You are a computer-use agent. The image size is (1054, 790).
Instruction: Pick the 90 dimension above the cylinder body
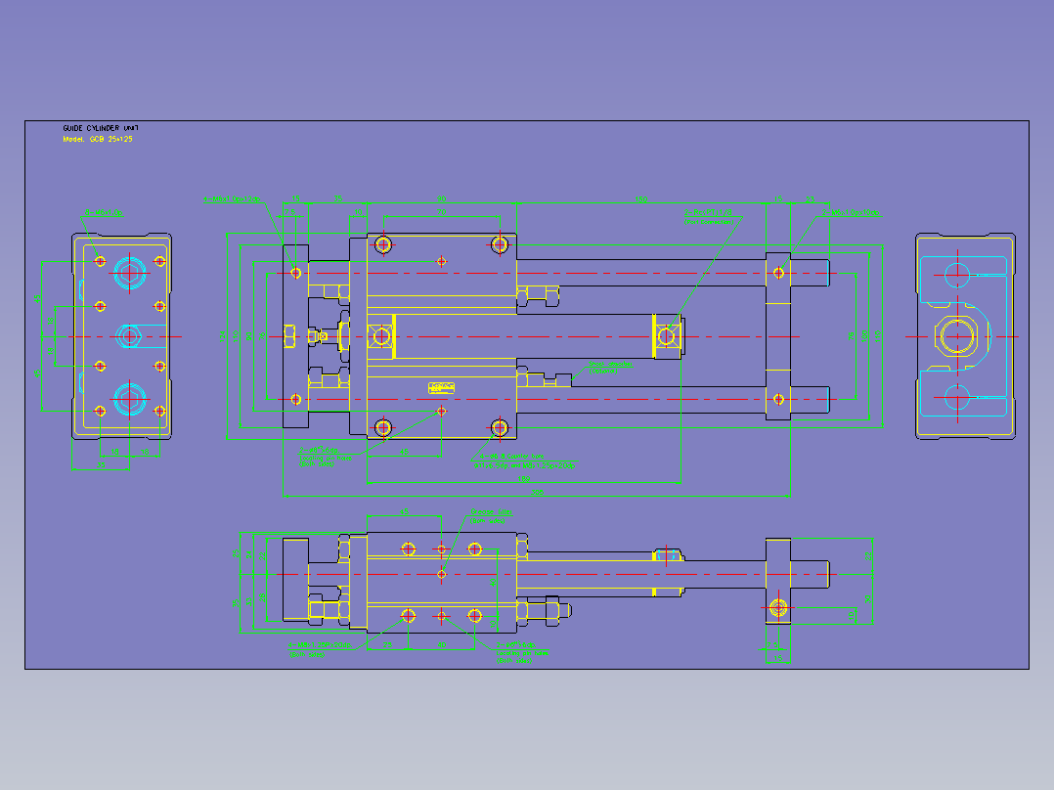[441, 199]
